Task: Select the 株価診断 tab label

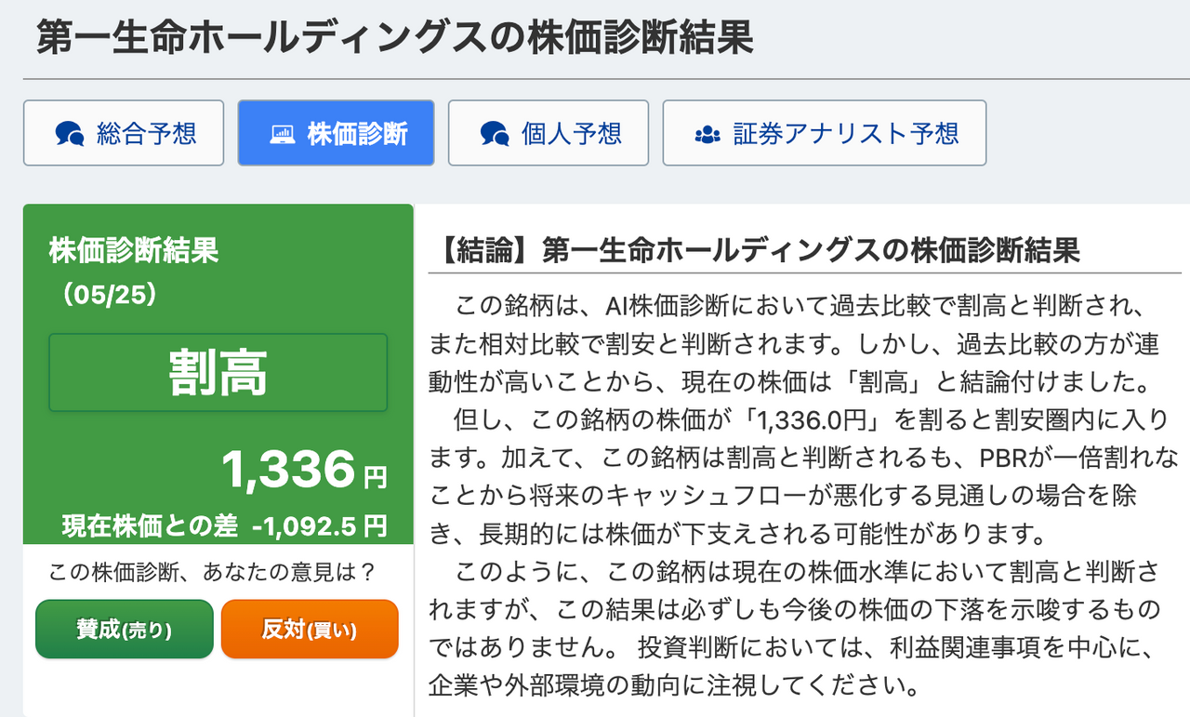Action: [x=357, y=134]
